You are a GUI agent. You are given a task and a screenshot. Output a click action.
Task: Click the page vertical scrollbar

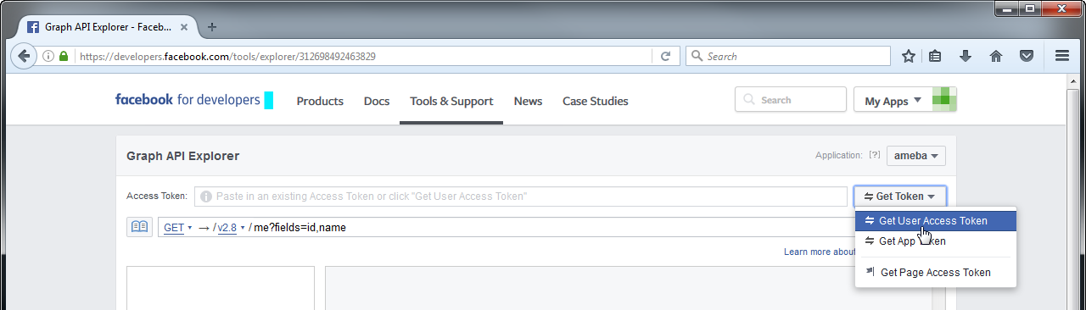point(1073,191)
